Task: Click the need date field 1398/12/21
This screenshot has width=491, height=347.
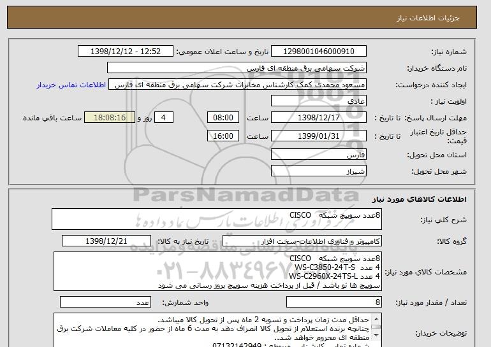Action: [x=106, y=241]
